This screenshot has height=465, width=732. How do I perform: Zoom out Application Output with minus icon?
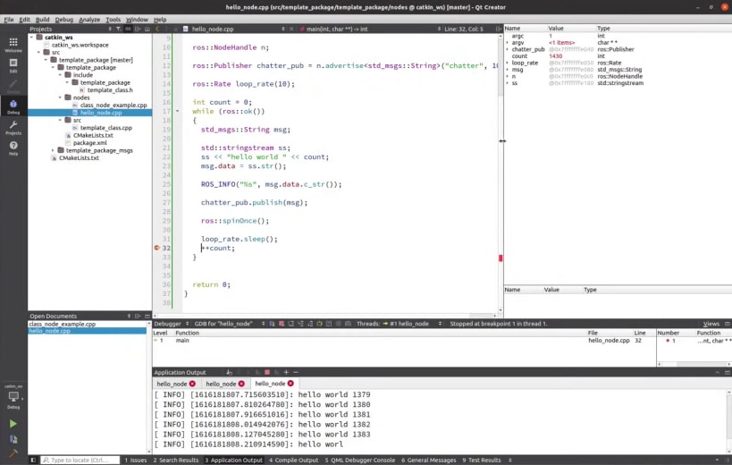click(x=296, y=373)
